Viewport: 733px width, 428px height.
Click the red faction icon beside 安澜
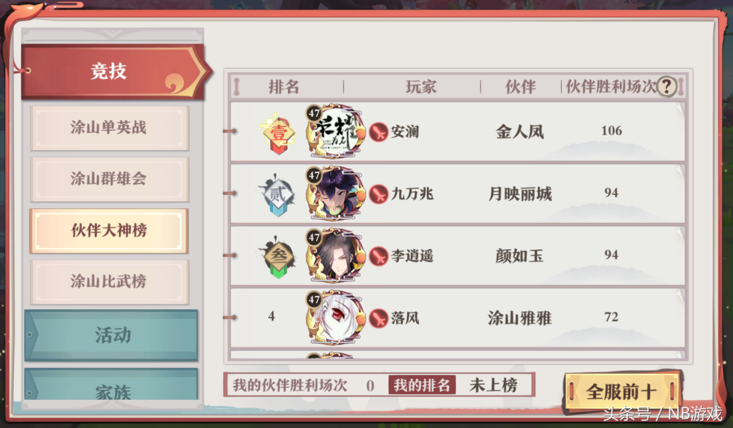(x=379, y=132)
